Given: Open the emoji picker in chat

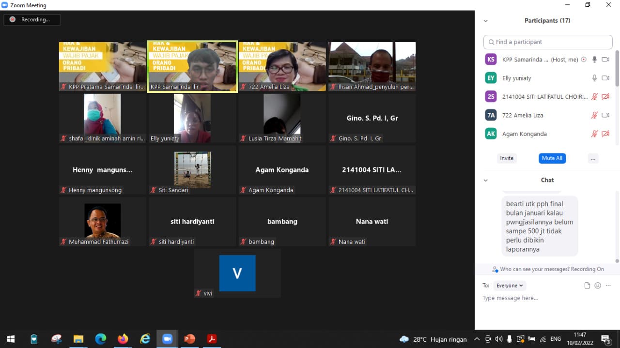Looking at the screenshot, I should pyautogui.click(x=598, y=286).
